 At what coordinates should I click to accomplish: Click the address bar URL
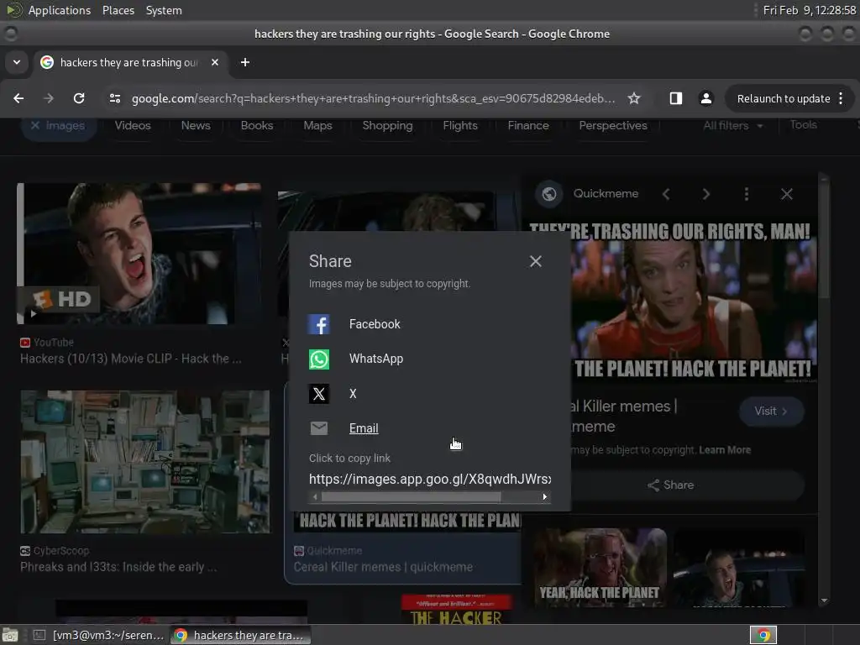pyautogui.click(x=373, y=98)
